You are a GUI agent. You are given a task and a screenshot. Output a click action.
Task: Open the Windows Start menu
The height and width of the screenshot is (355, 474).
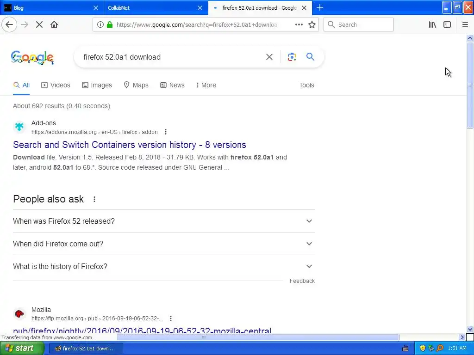click(22, 349)
